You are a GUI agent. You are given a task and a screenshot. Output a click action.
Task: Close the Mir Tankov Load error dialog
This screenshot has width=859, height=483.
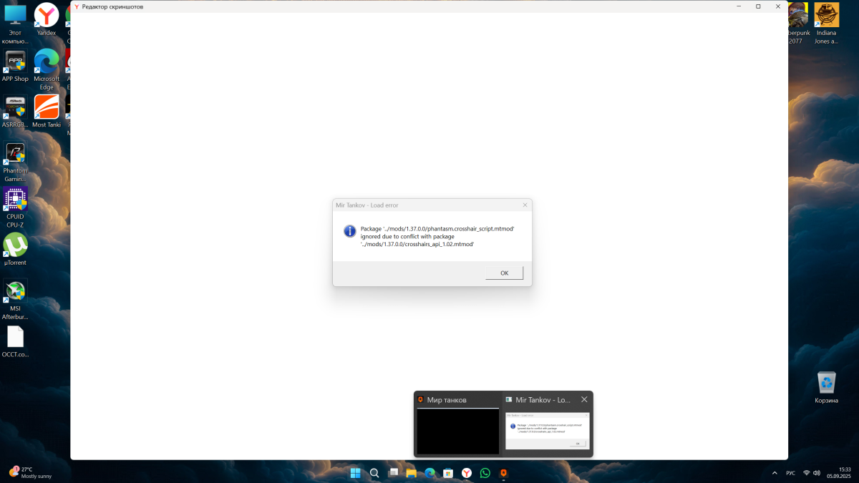[x=525, y=205]
